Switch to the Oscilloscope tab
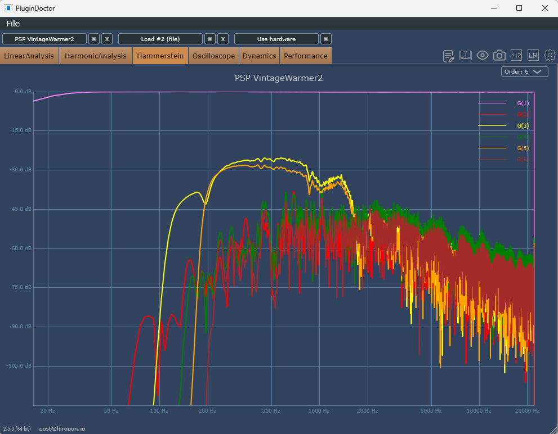This screenshot has width=558, height=434. pos(213,56)
